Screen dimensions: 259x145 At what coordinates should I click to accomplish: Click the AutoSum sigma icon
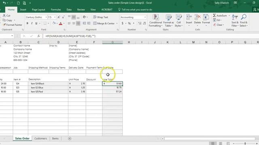[214, 15]
